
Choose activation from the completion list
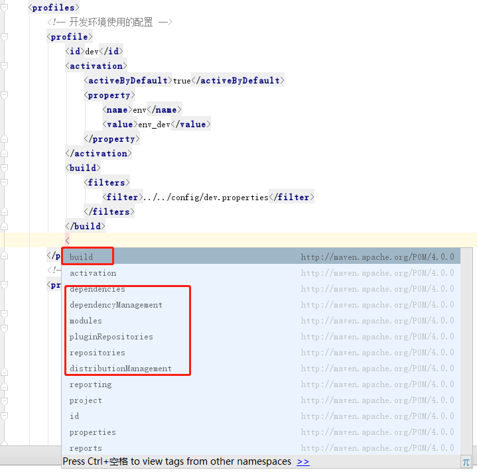click(261, 273)
